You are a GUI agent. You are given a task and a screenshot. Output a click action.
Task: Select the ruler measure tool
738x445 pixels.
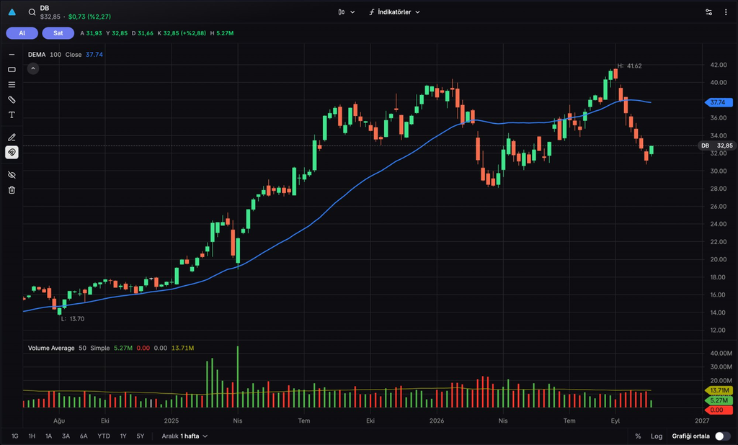tap(12, 99)
